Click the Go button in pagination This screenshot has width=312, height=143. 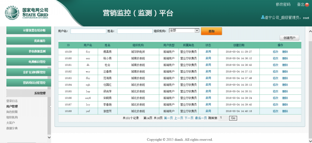pos(233,118)
